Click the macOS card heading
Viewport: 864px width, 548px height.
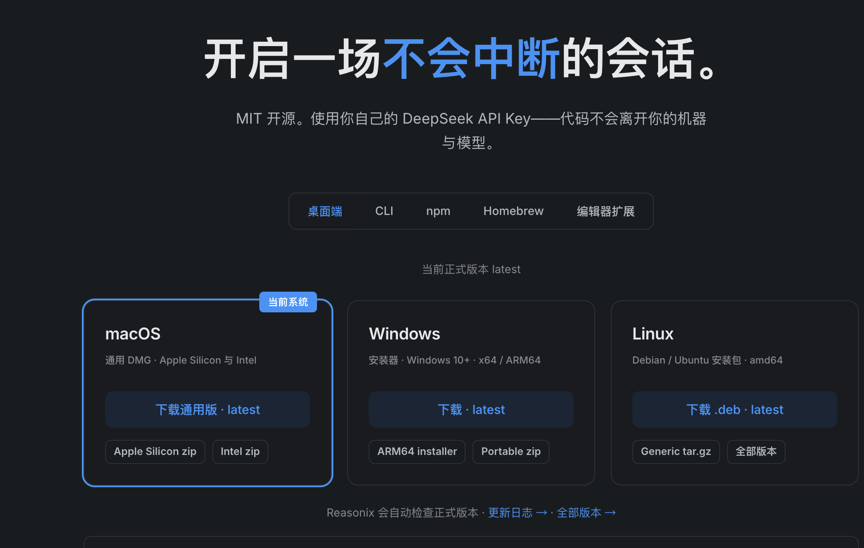(x=133, y=334)
